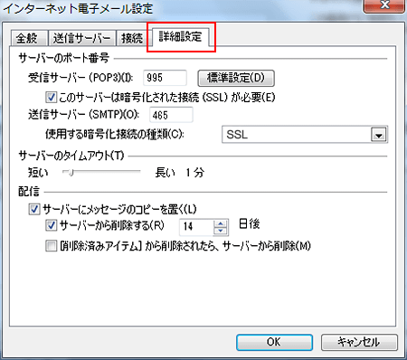Increase days with the up spinner arrow

pos(221,223)
